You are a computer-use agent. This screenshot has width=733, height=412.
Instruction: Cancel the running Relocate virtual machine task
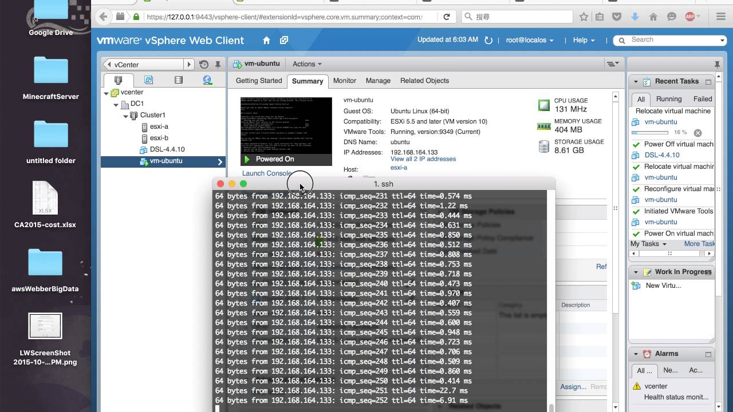point(697,133)
